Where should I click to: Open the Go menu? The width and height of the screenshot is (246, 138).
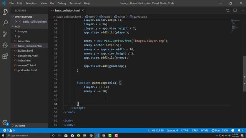click(52, 3)
